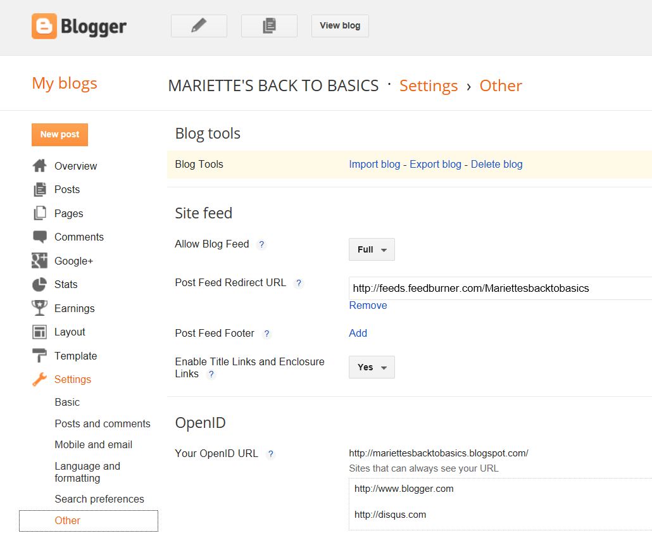Change the Title Links Yes dropdown
The height and width of the screenshot is (545, 652).
[371, 367]
